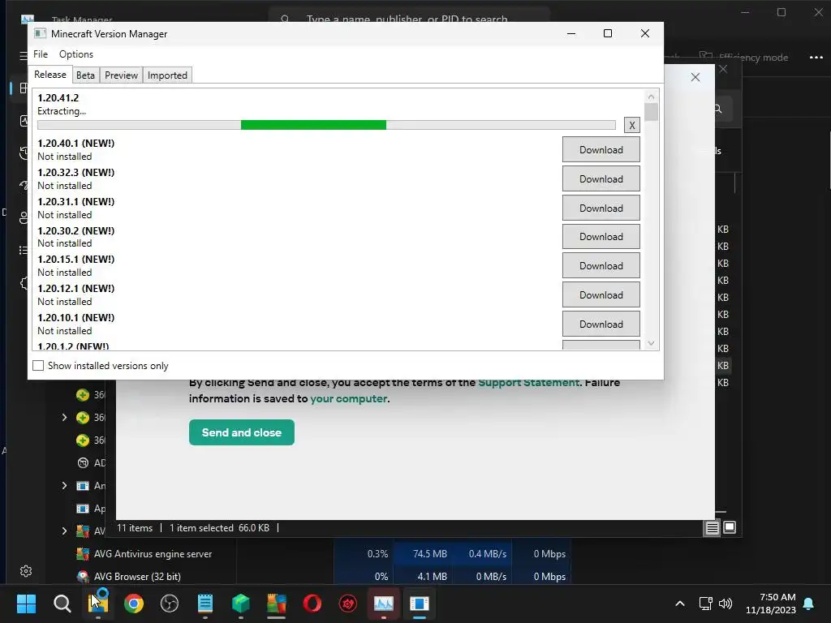The height and width of the screenshot is (623, 831).
Task: Click the first 360 process icon
Action: click(x=83, y=395)
